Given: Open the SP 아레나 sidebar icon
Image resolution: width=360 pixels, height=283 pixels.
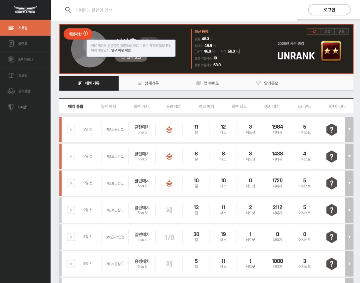Looking at the screenshot, I should 11,59.
